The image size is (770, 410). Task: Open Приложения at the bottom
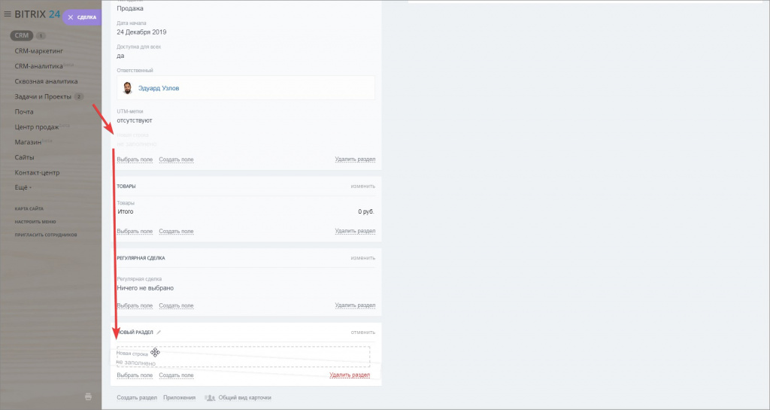pos(179,398)
